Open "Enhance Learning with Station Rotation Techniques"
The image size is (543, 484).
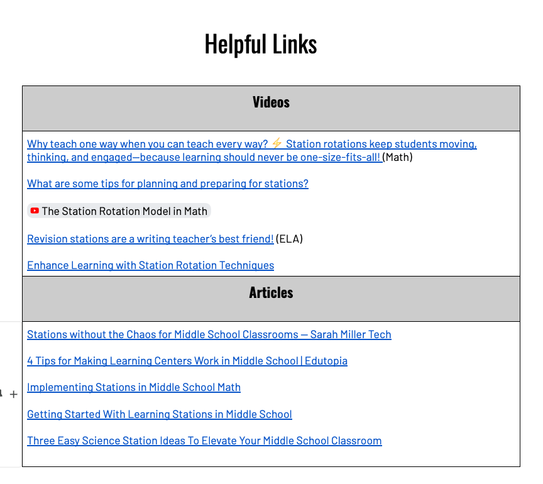tap(150, 265)
